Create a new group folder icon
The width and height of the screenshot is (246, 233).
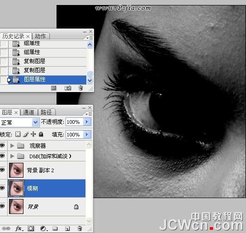click(55, 228)
